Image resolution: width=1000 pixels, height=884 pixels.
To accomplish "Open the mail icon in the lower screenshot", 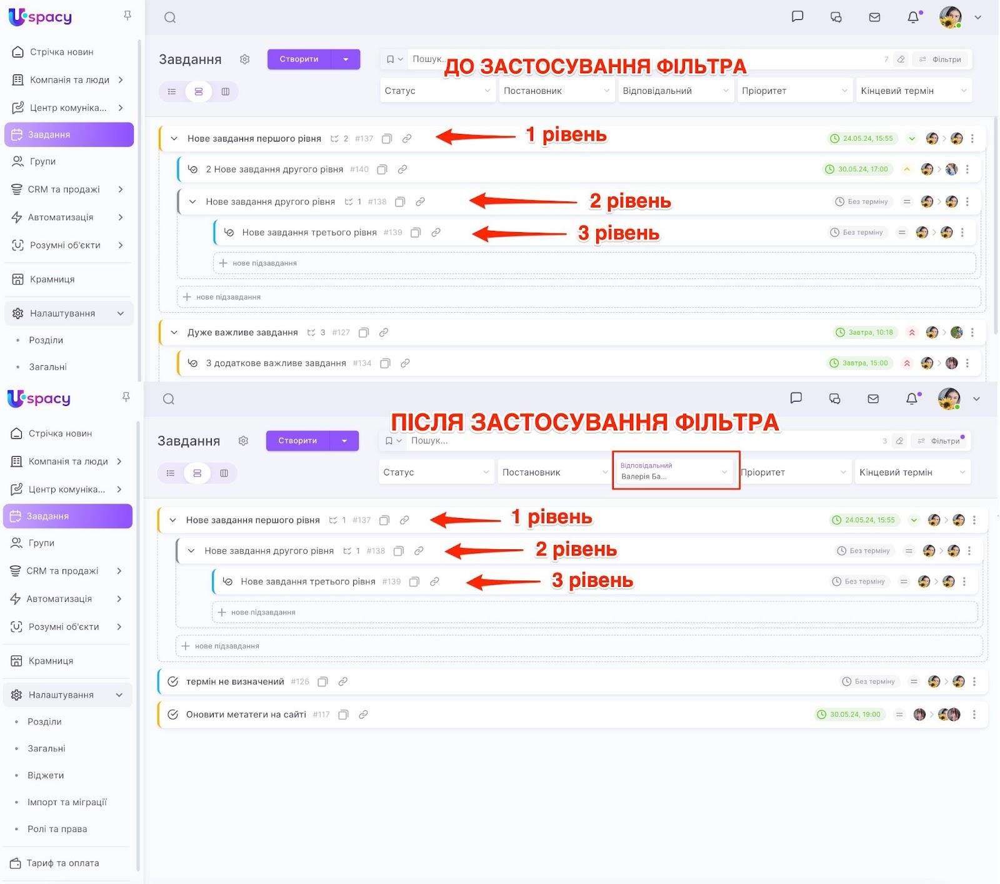I will point(873,399).
